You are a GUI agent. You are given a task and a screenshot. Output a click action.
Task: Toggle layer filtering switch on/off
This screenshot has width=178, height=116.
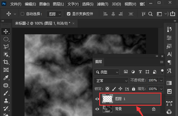(162, 72)
